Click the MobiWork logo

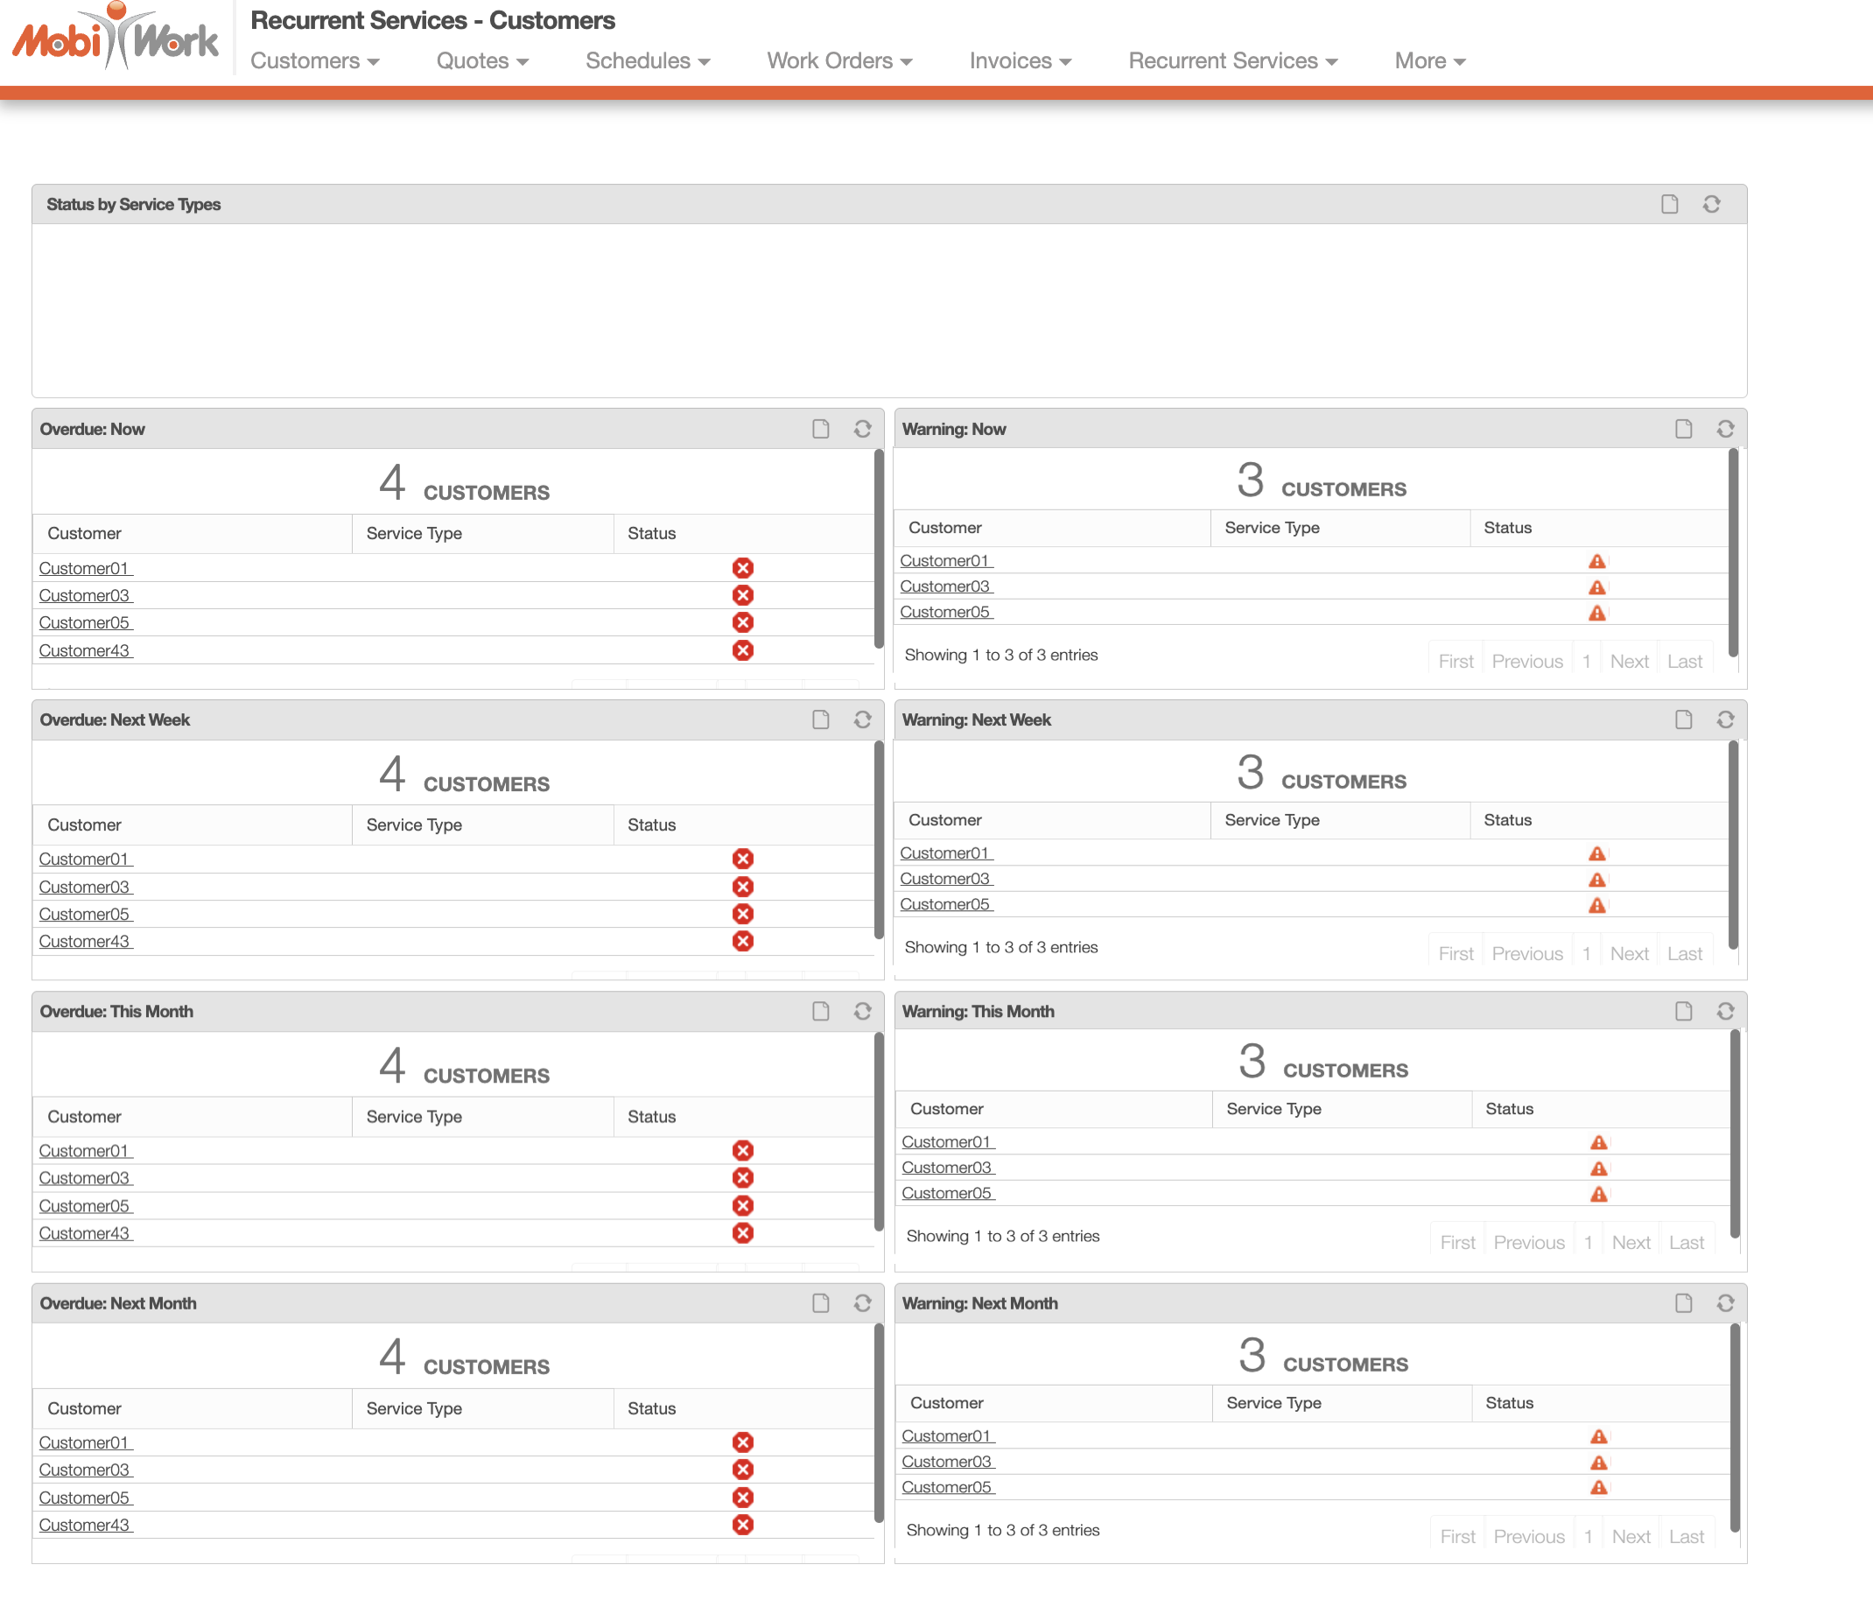point(116,38)
